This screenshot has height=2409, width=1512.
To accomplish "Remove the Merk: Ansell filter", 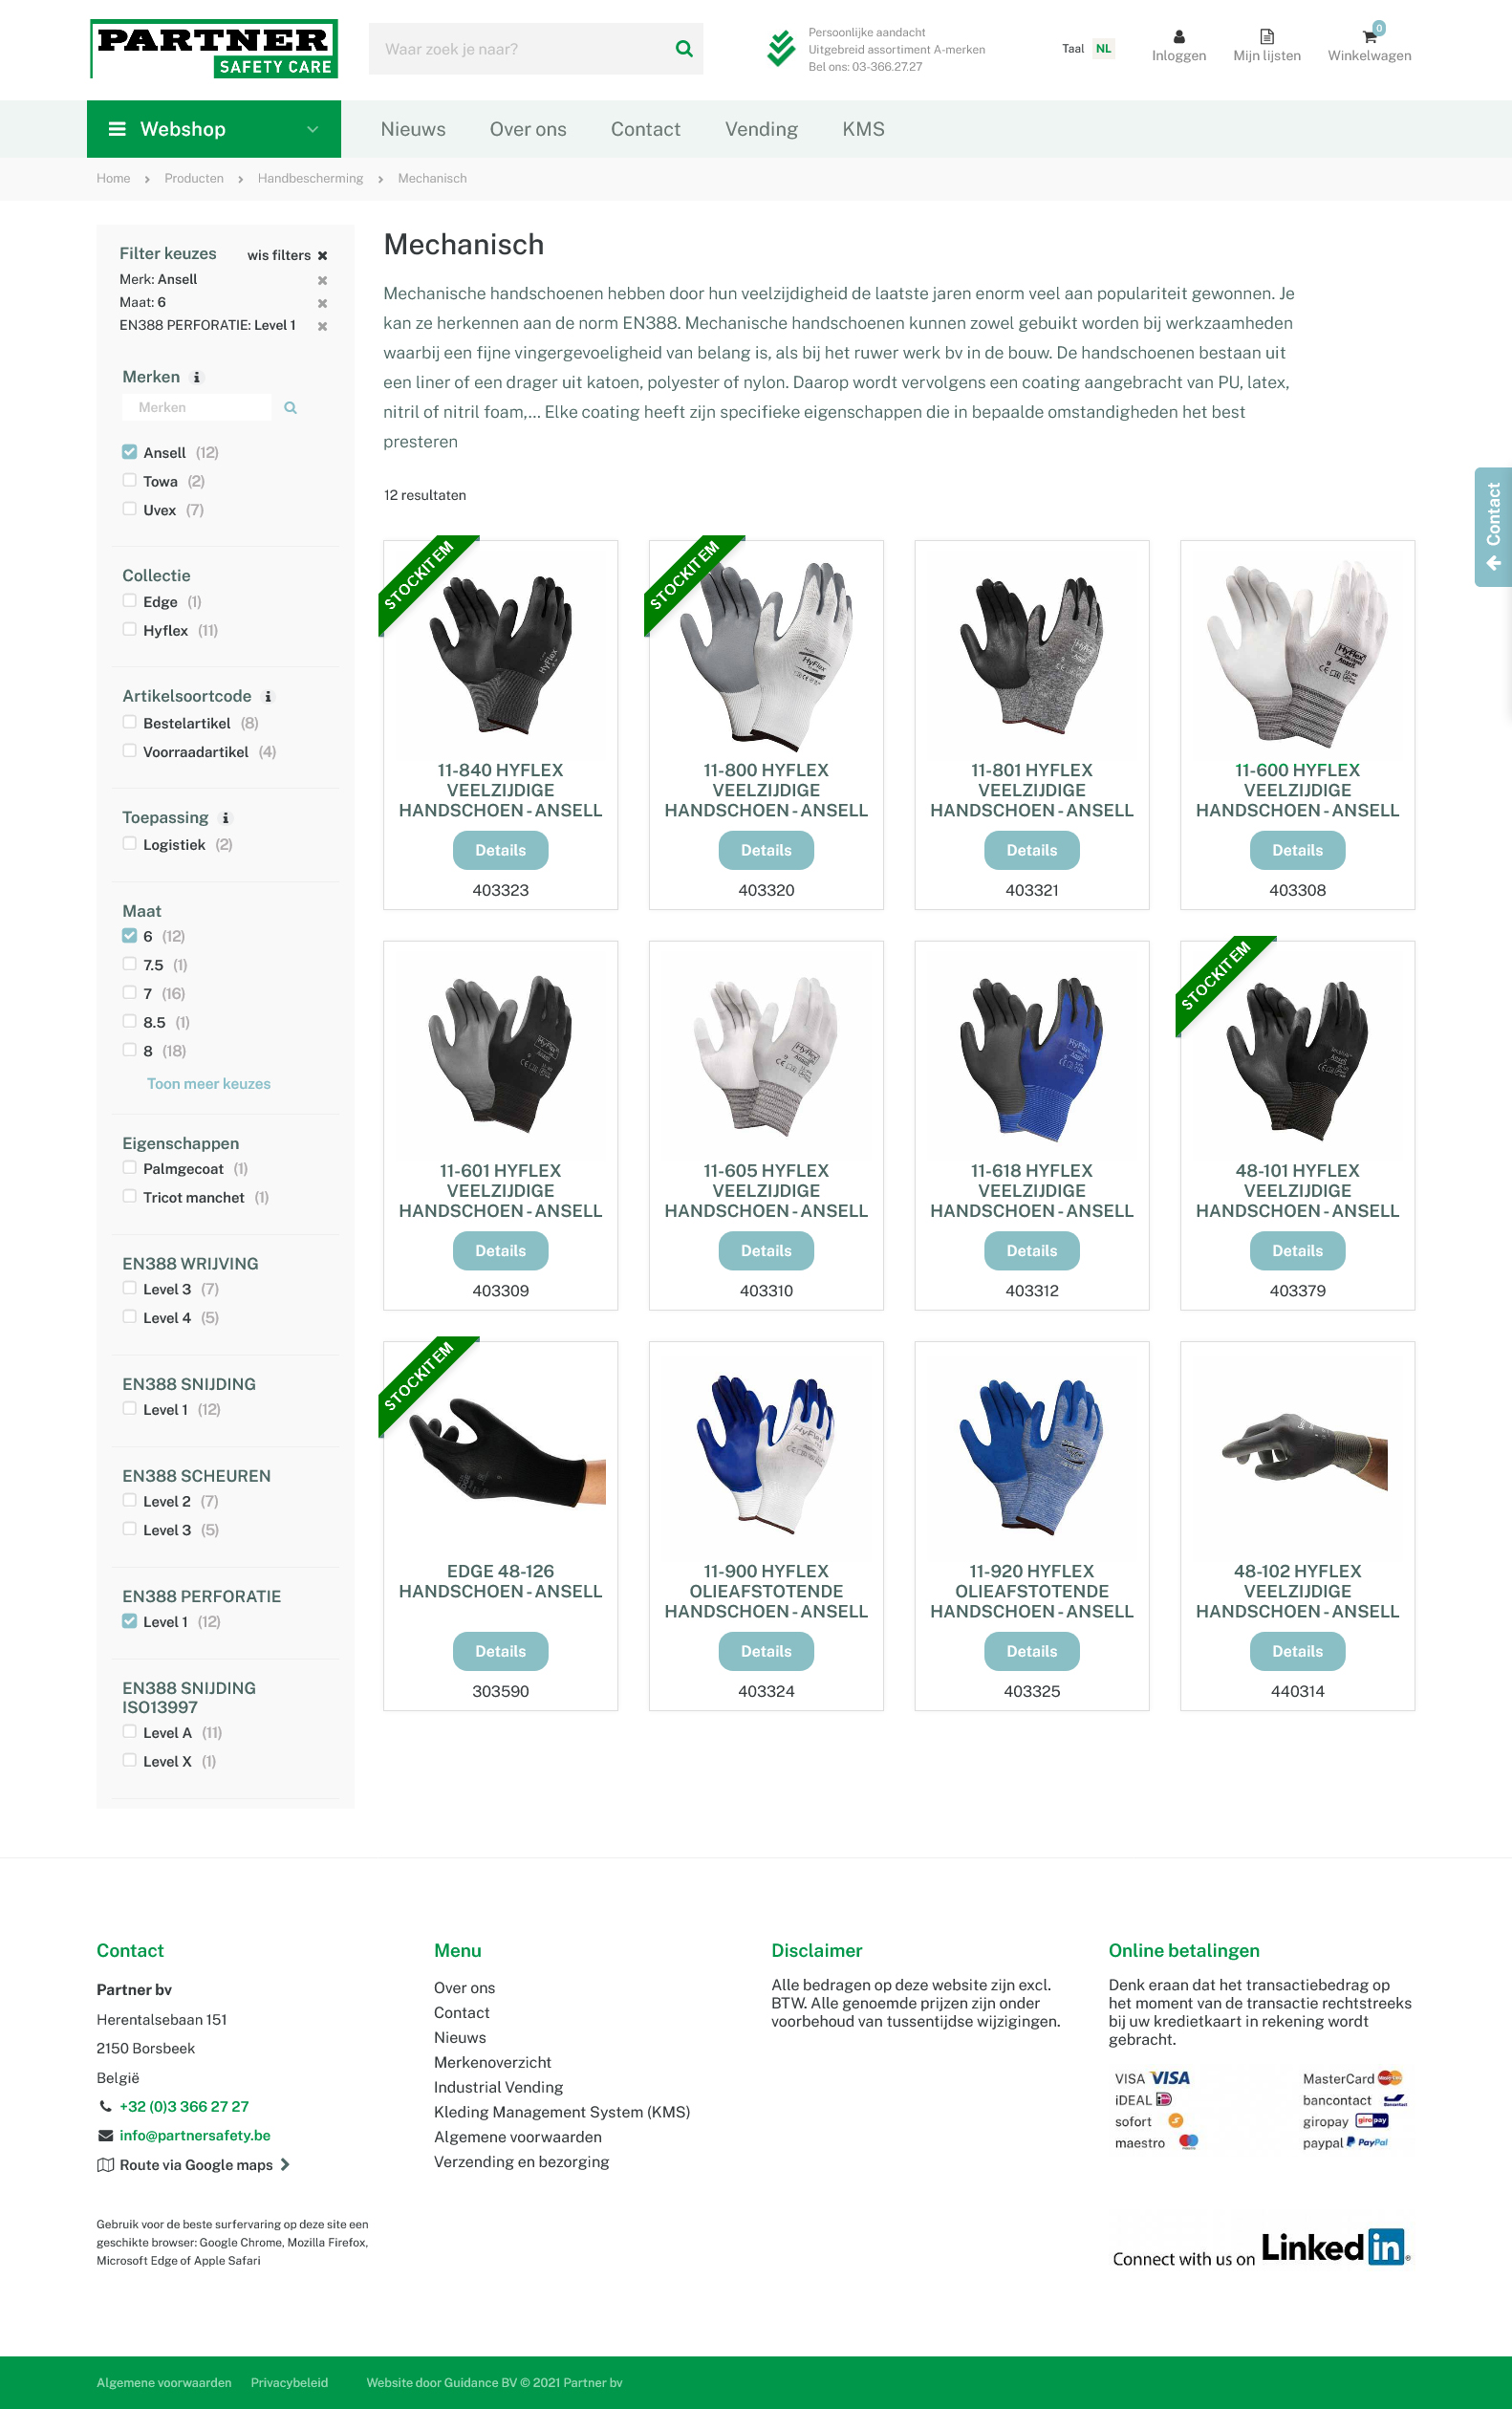I will [x=322, y=280].
